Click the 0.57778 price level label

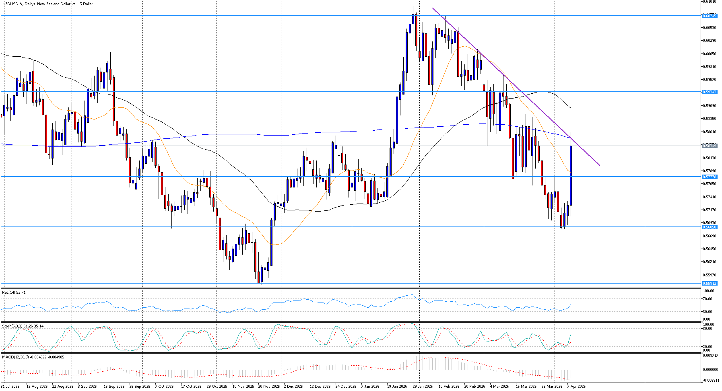tap(709, 177)
